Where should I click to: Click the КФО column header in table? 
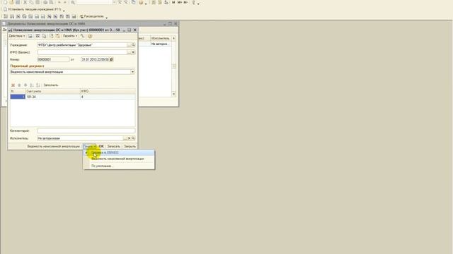click(x=108, y=91)
